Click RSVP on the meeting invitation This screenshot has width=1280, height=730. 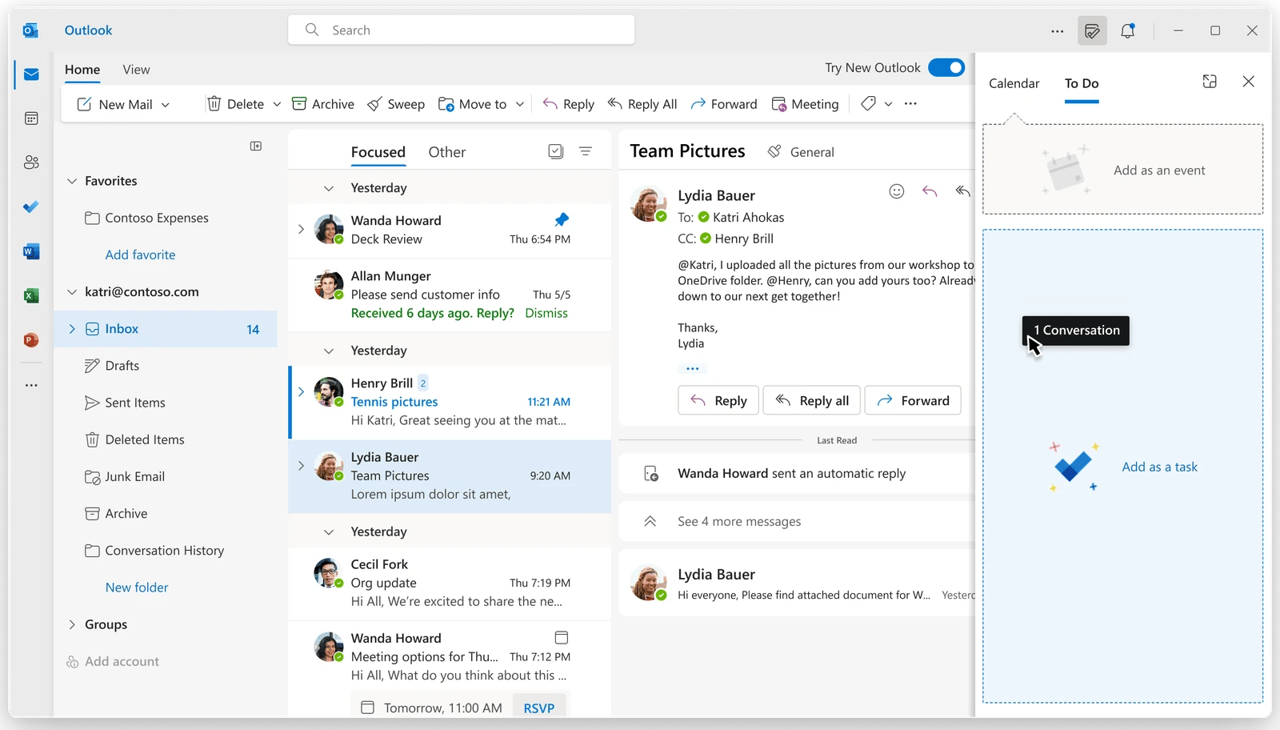click(538, 708)
